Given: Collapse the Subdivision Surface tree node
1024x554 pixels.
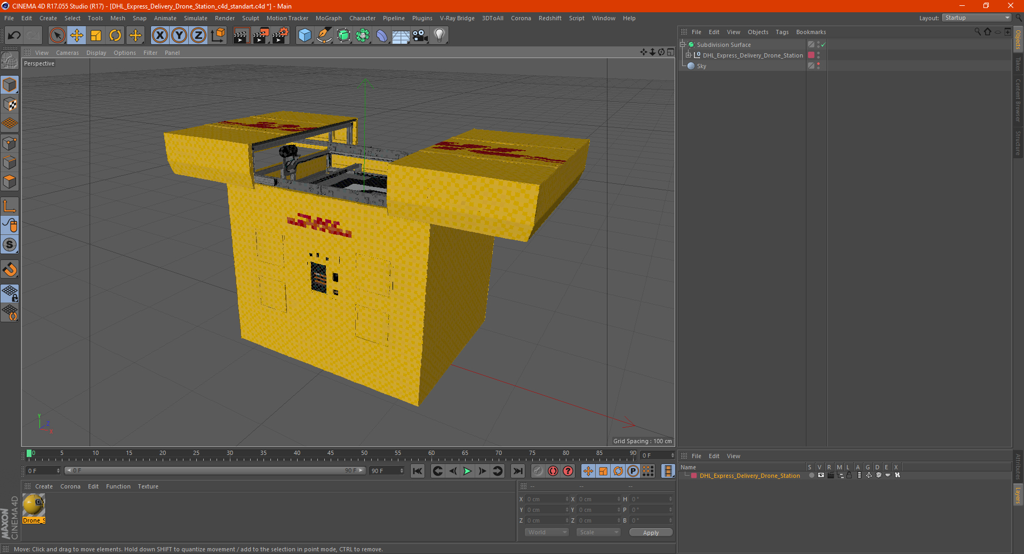Looking at the screenshot, I should (x=682, y=44).
